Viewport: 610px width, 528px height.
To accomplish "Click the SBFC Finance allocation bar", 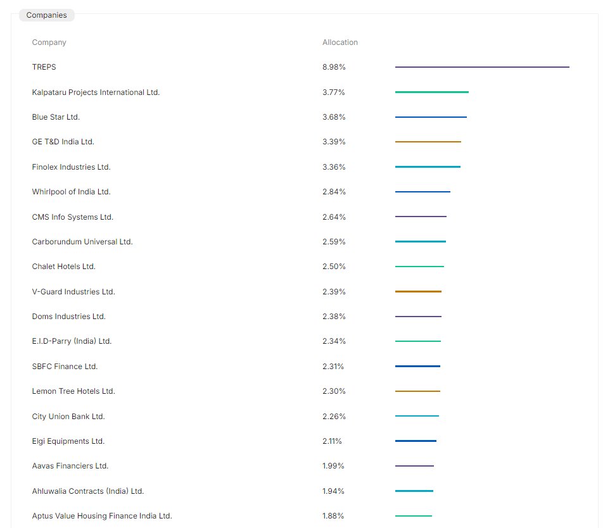I will [x=417, y=367].
